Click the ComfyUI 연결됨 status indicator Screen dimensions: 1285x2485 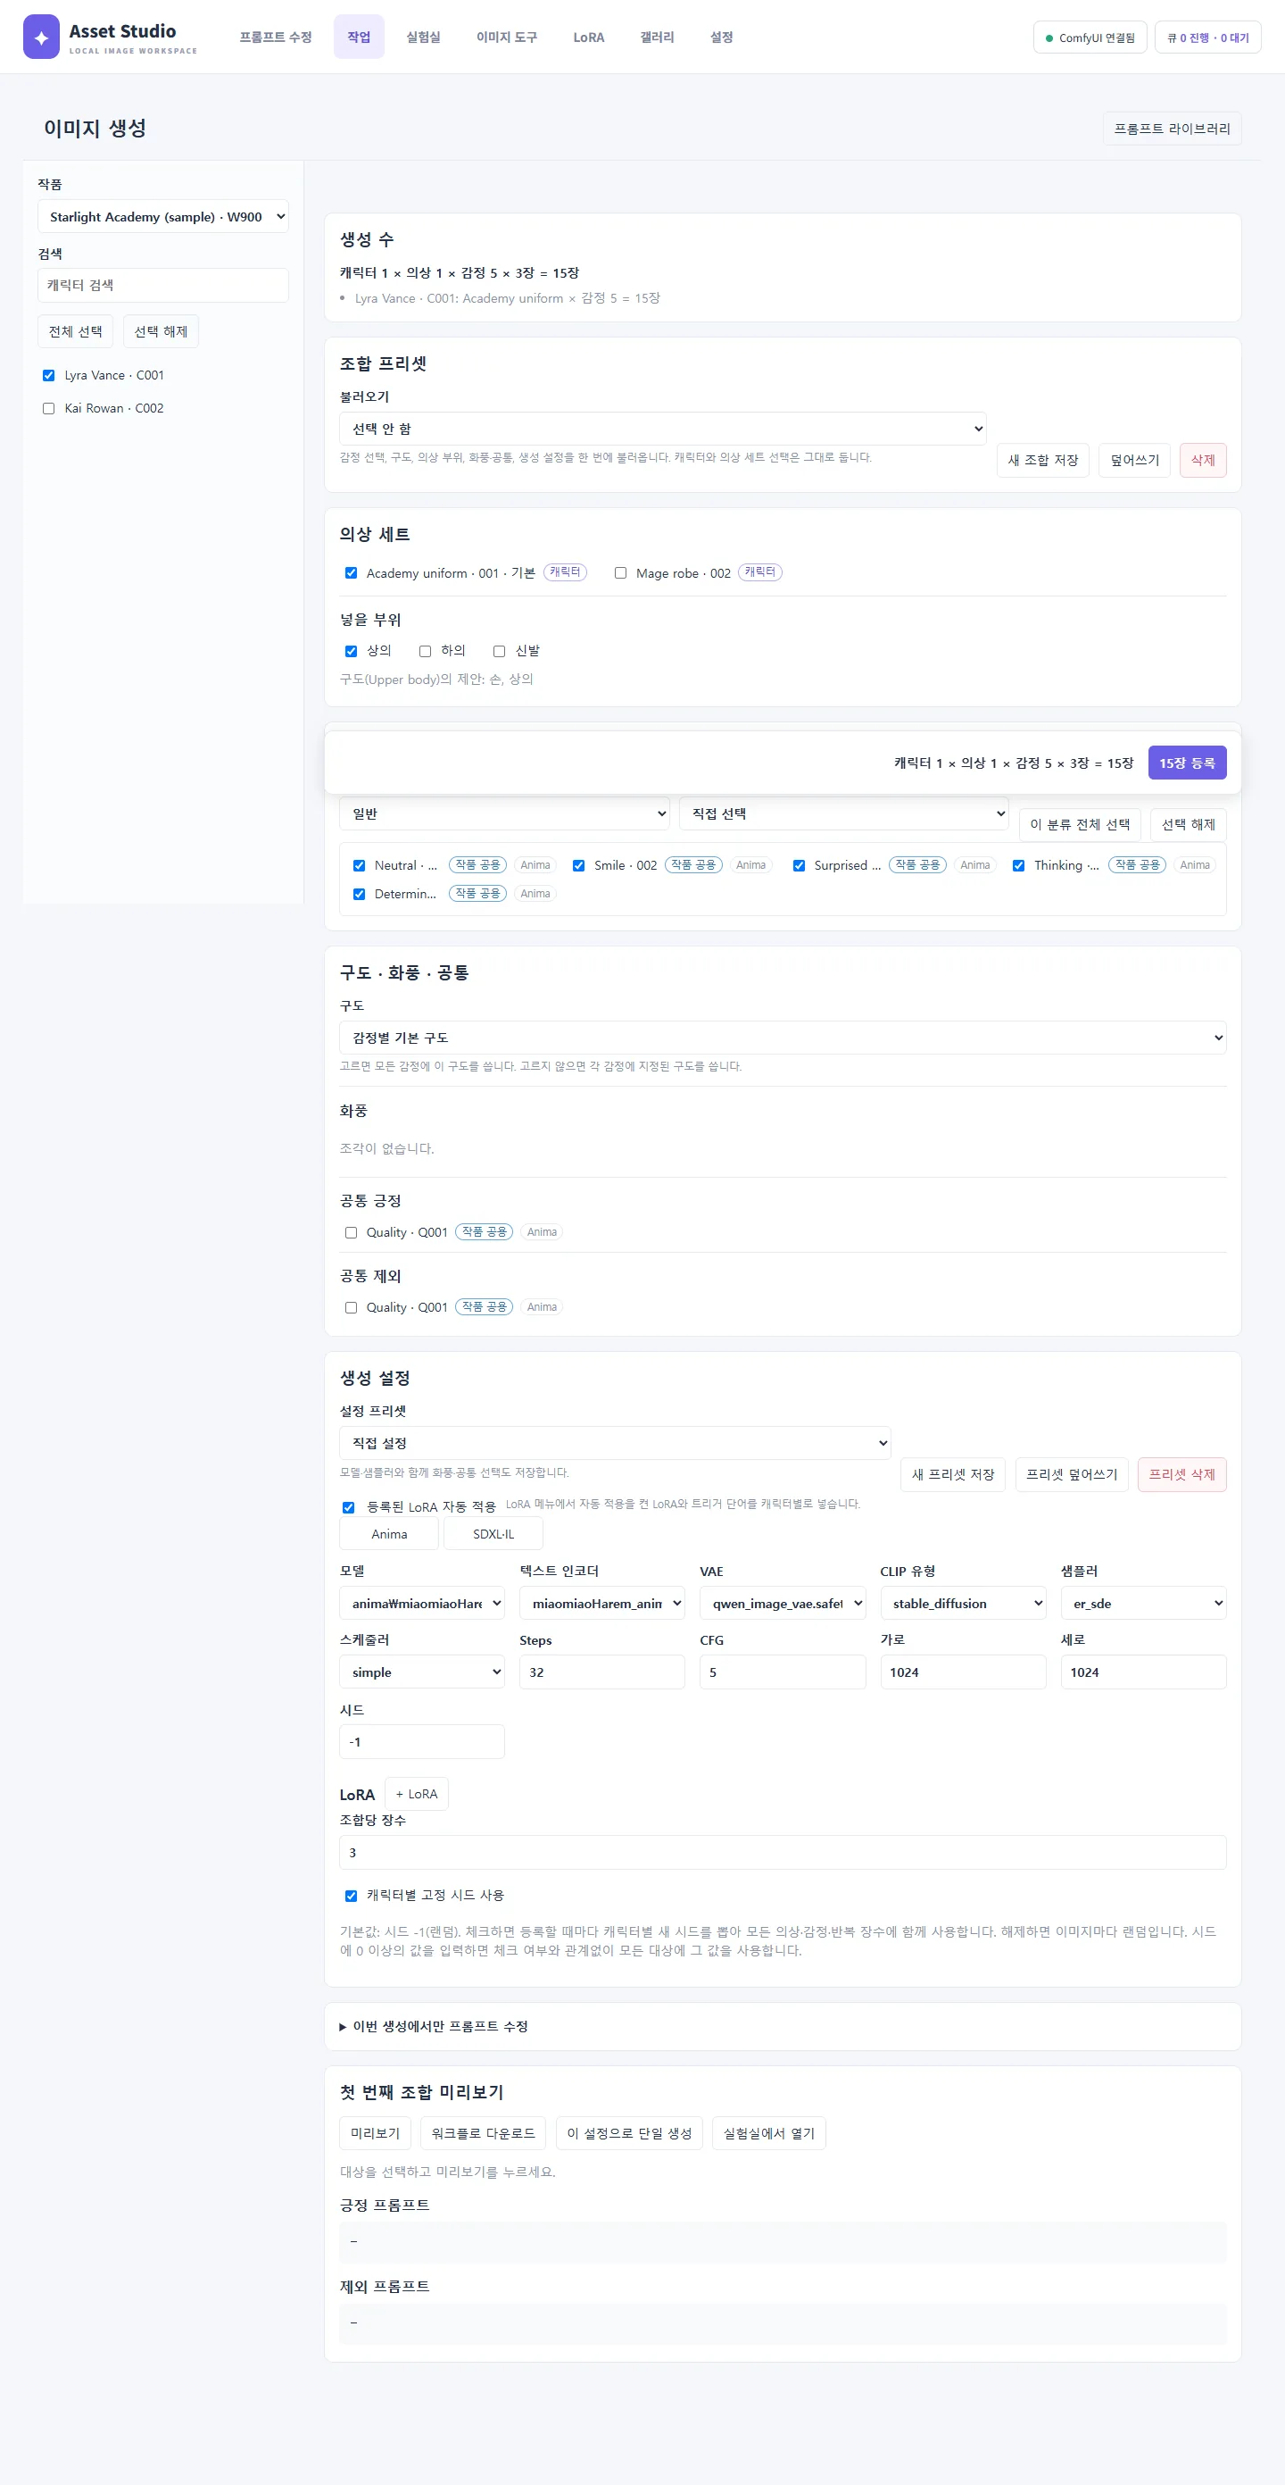tap(1090, 38)
